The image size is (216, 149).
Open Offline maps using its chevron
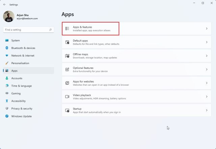pyautogui.click(x=207, y=56)
